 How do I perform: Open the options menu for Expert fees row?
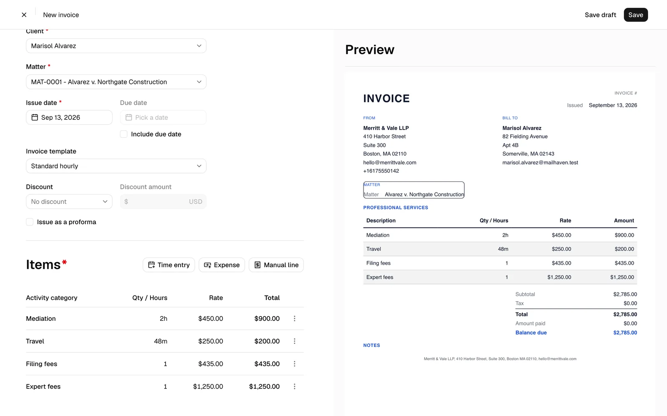[294, 386]
